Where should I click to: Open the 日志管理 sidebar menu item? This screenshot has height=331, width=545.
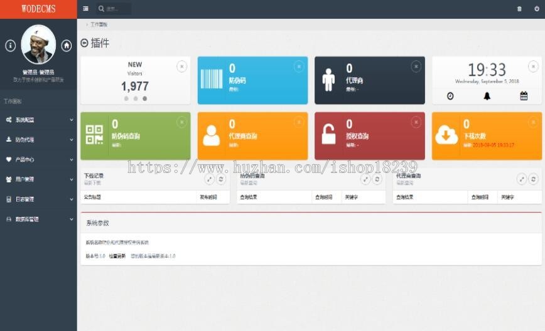(38, 199)
